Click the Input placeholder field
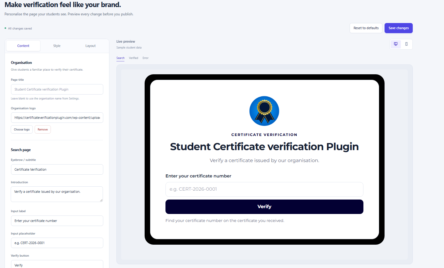This screenshot has height=268, width=444. 57,243
